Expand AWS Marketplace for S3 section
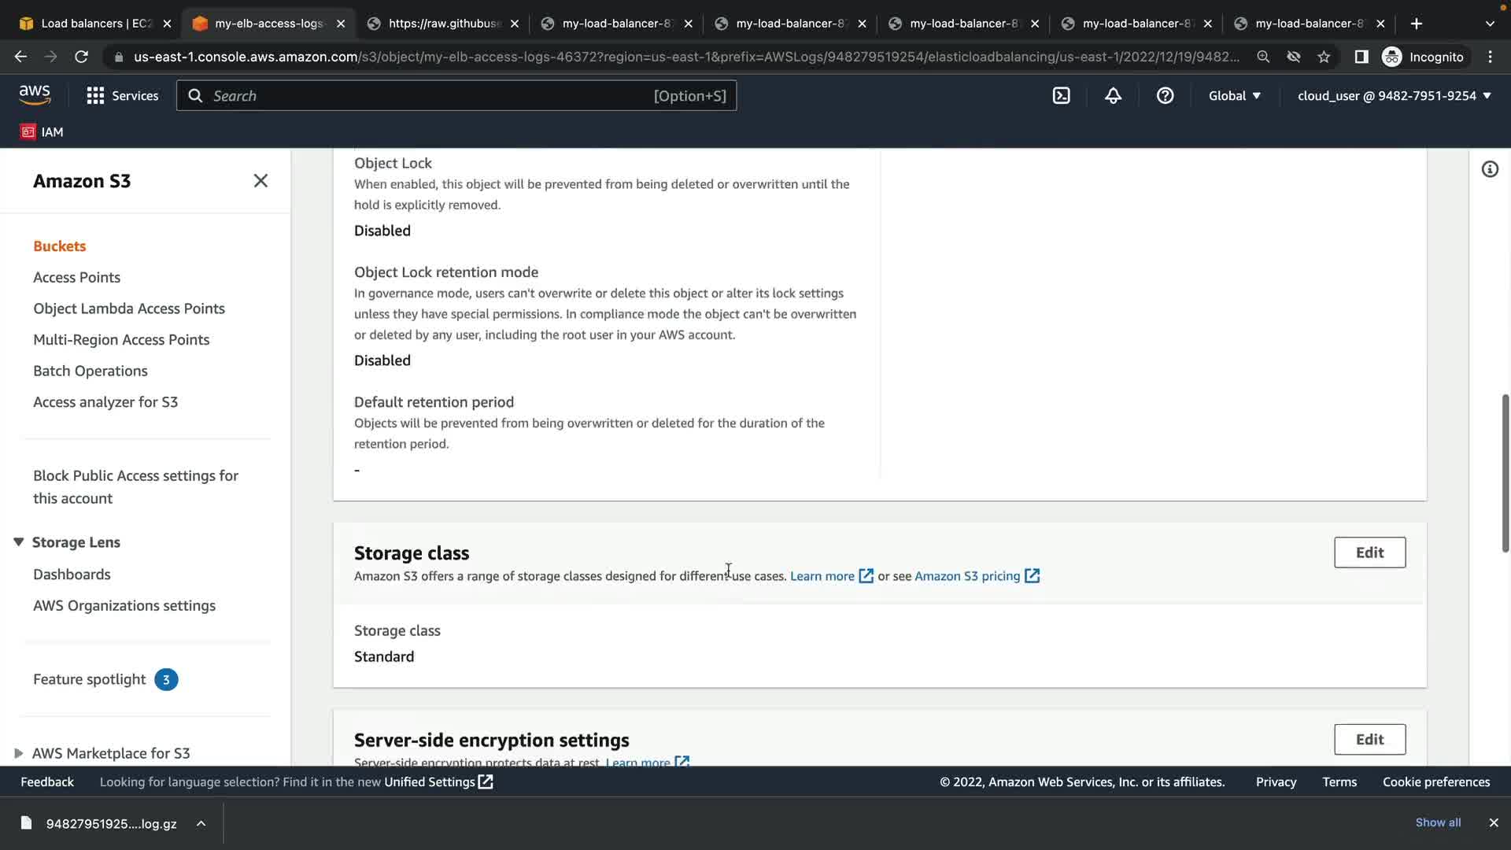The width and height of the screenshot is (1511, 850). coord(19,753)
